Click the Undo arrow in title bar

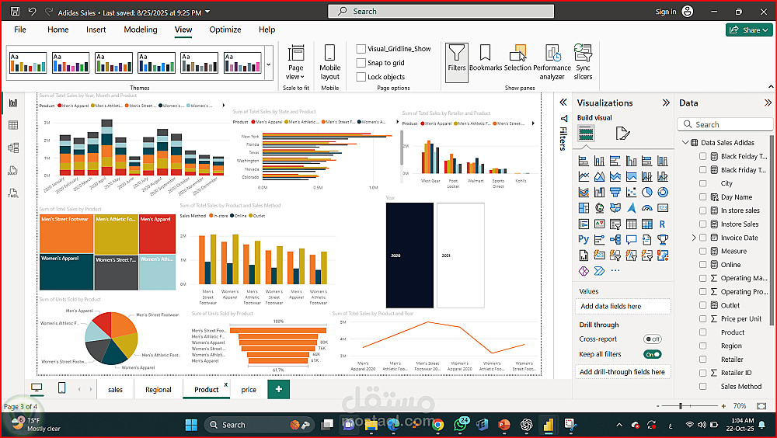click(x=32, y=12)
